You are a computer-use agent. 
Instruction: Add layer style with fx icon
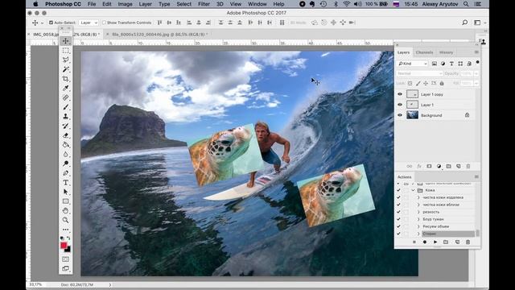(x=419, y=167)
